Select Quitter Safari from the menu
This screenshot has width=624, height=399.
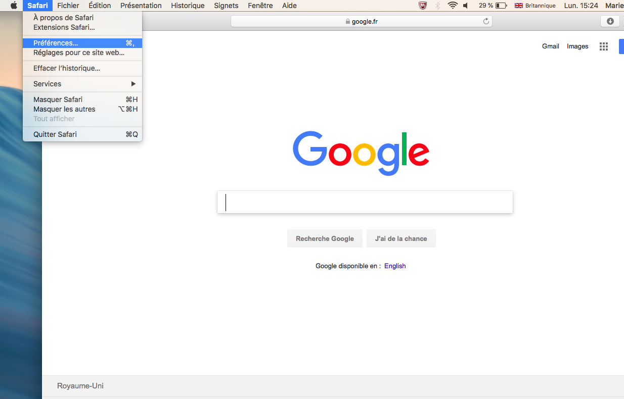55,134
